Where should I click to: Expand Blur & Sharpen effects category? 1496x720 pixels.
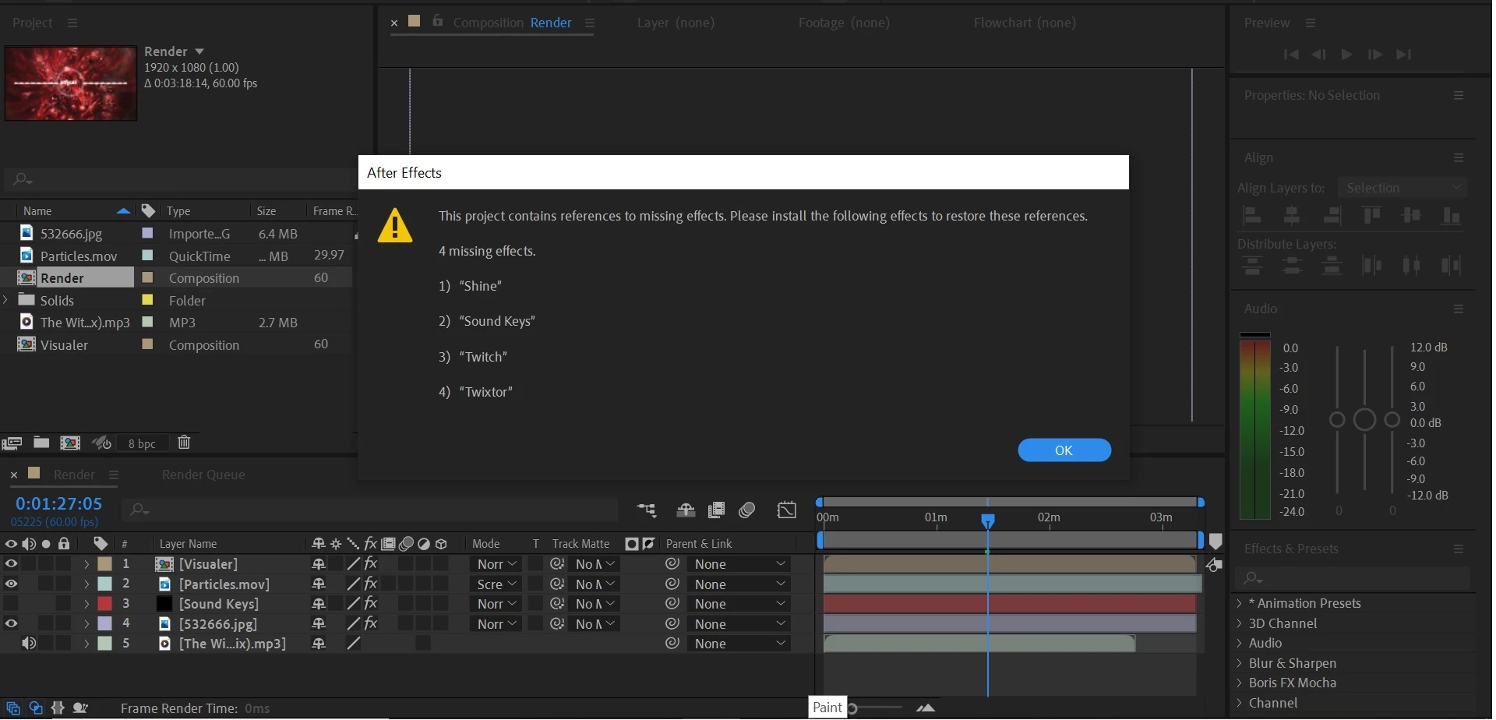[1240, 663]
